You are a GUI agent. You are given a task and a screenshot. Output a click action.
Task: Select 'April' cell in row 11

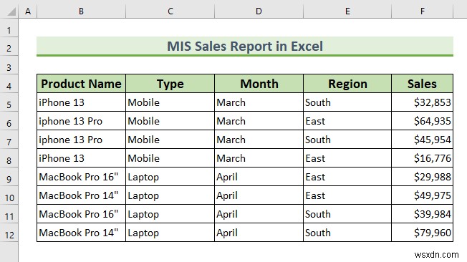(259, 214)
